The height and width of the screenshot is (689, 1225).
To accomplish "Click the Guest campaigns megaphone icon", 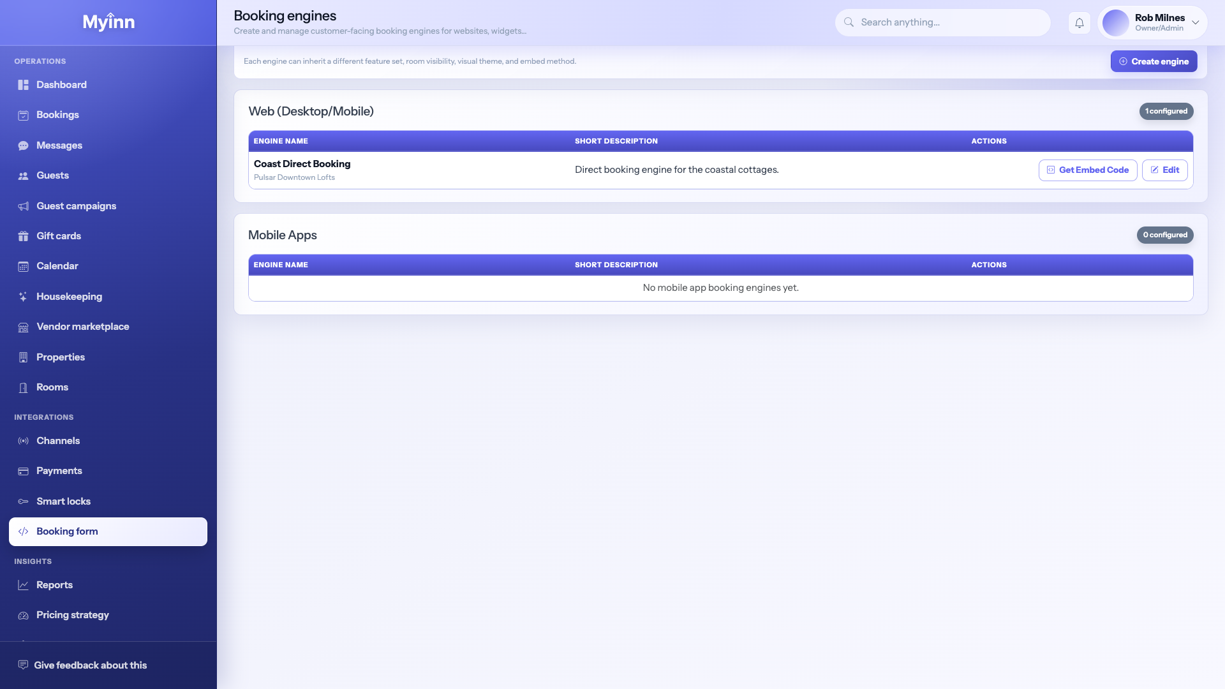I will point(23,206).
